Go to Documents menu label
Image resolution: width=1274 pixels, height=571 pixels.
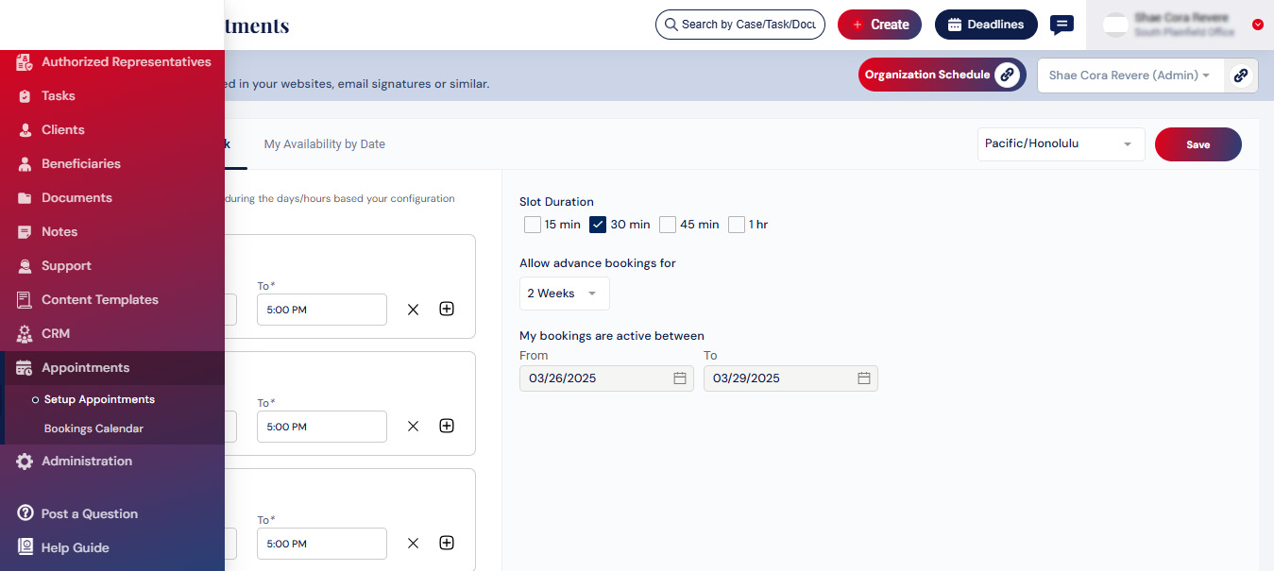coord(76,198)
